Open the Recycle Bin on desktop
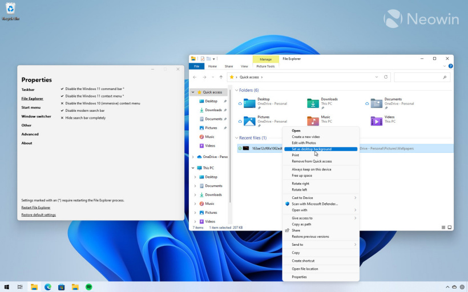 10,9
